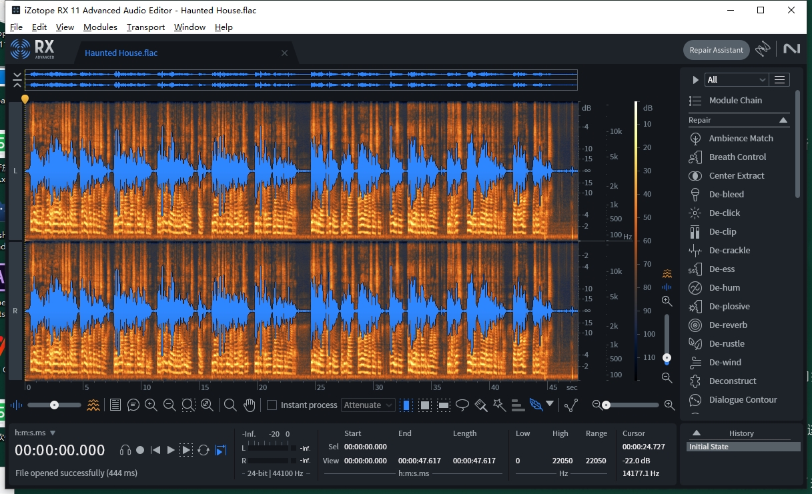This screenshot has height=494, width=812.
Task: Select Initial State in the History panel
Action: (x=743, y=446)
